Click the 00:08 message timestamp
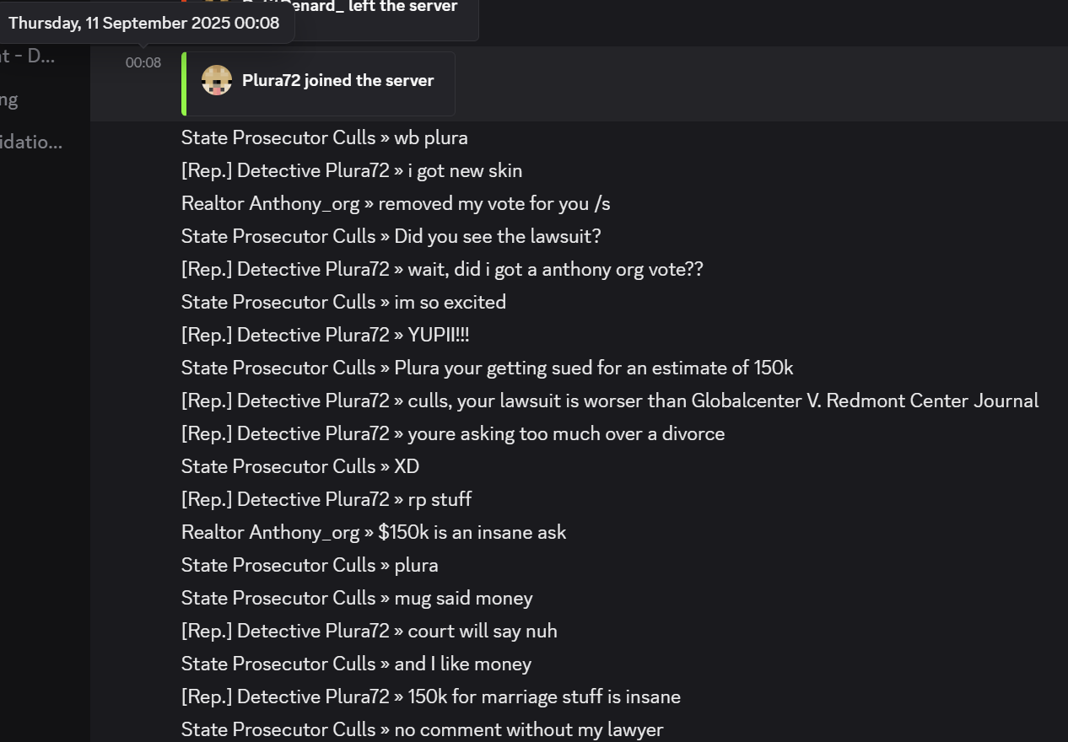This screenshot has height=742, width=1068. [143, 62]
